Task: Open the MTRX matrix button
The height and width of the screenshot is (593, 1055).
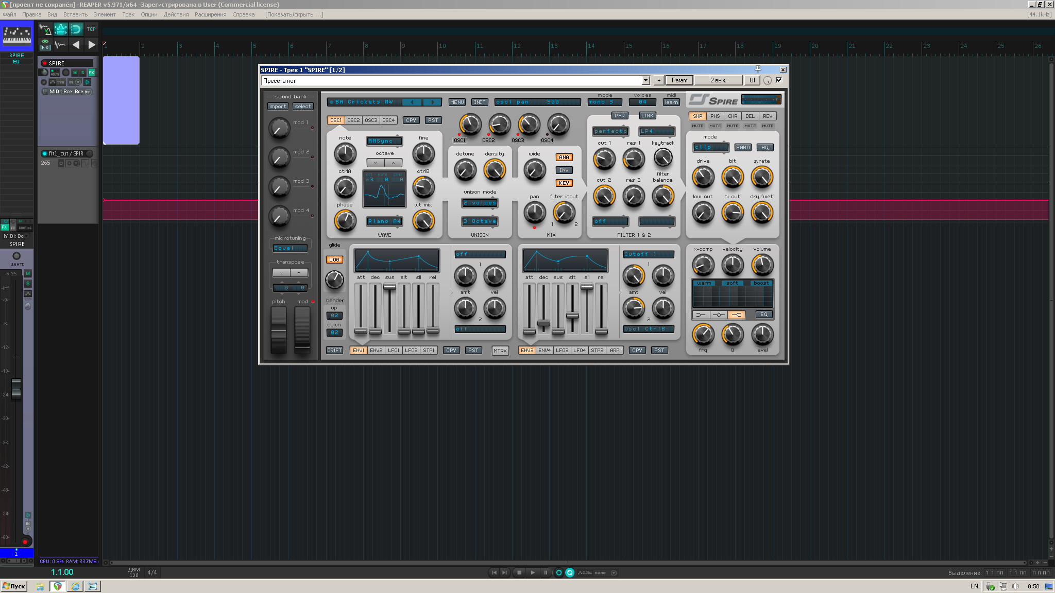Action: click(x=500, y=351)
